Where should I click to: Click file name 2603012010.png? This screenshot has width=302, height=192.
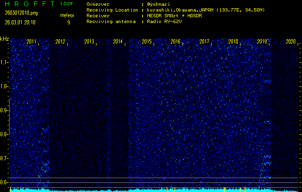(x=21, y=13)
